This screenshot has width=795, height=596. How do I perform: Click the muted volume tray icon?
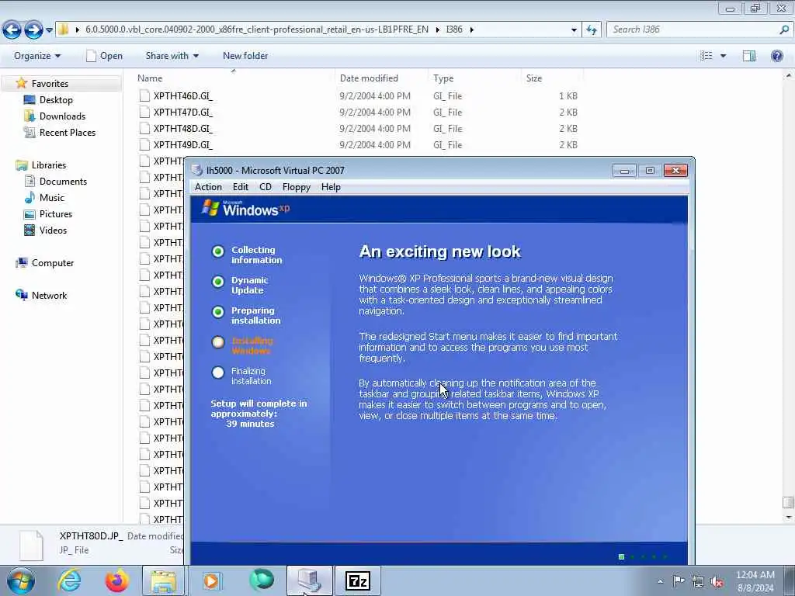pos(717,581)
